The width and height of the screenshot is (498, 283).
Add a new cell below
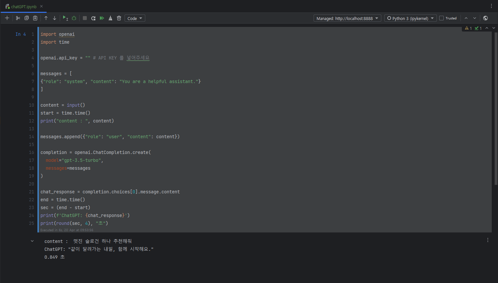[x=7, y=18]
